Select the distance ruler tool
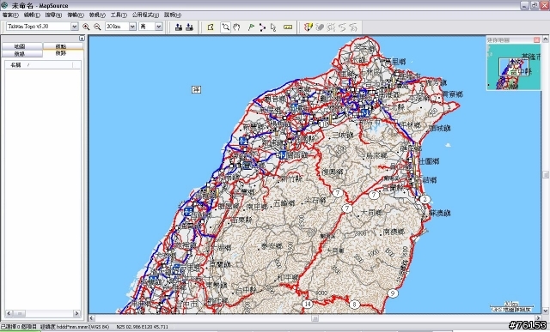 point(288,27)
